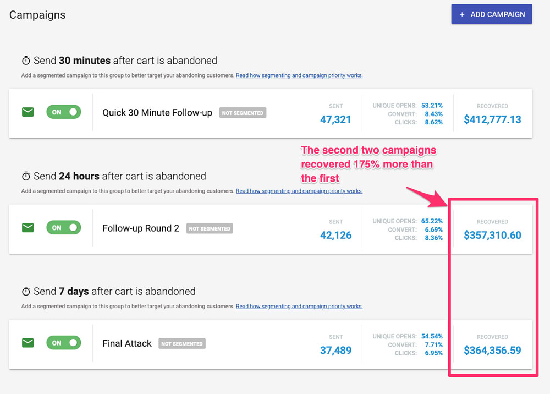Click the stopwatch icon before Send 30 minutes
The height and width of the screenshot is (394, 550).
pos(25,61)
